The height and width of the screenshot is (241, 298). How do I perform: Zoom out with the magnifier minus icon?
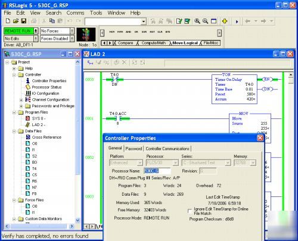click(205, 21)
